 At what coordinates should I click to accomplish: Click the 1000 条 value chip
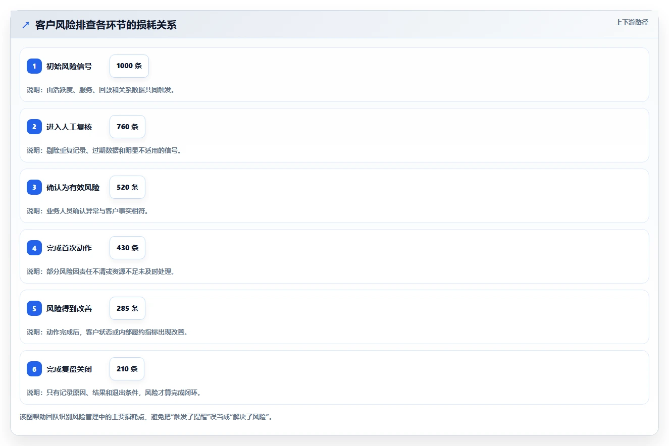pos(129,66)
